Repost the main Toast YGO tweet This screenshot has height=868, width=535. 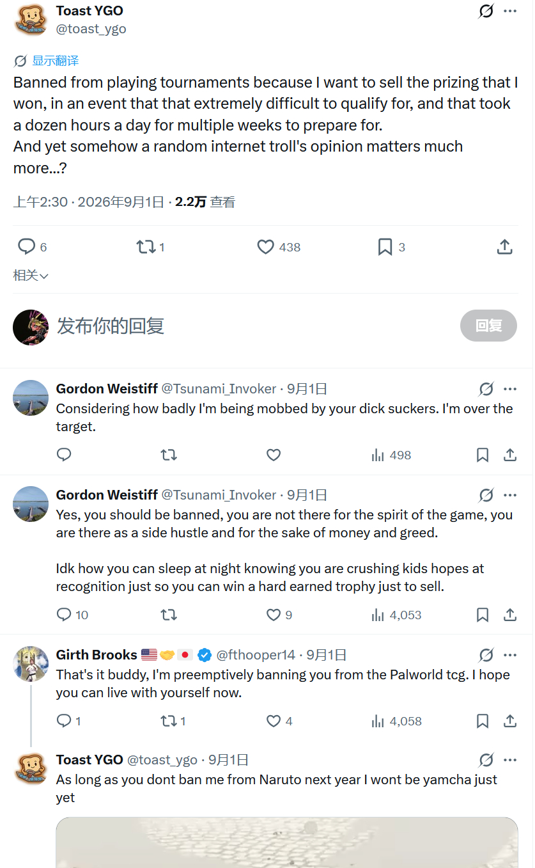click(x=151, y=247)
